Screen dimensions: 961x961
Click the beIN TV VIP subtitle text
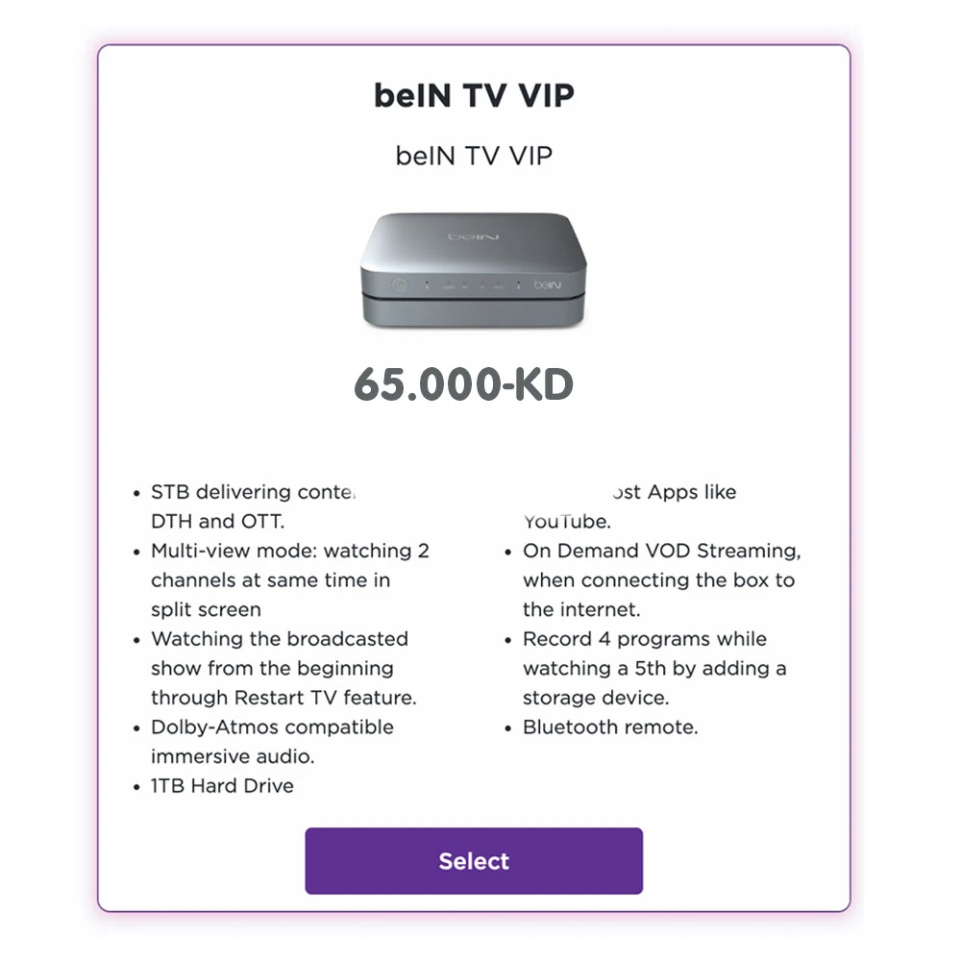tap(474, 155)
